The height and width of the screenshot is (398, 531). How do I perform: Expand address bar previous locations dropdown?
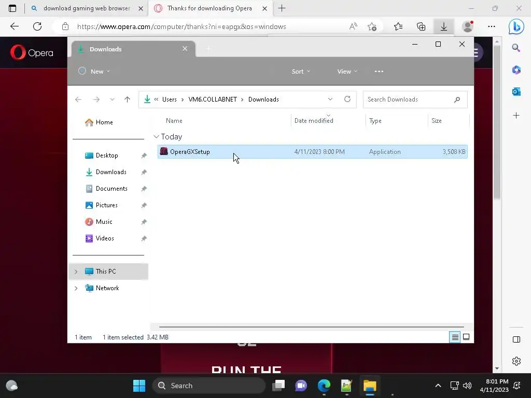point(330,99)
